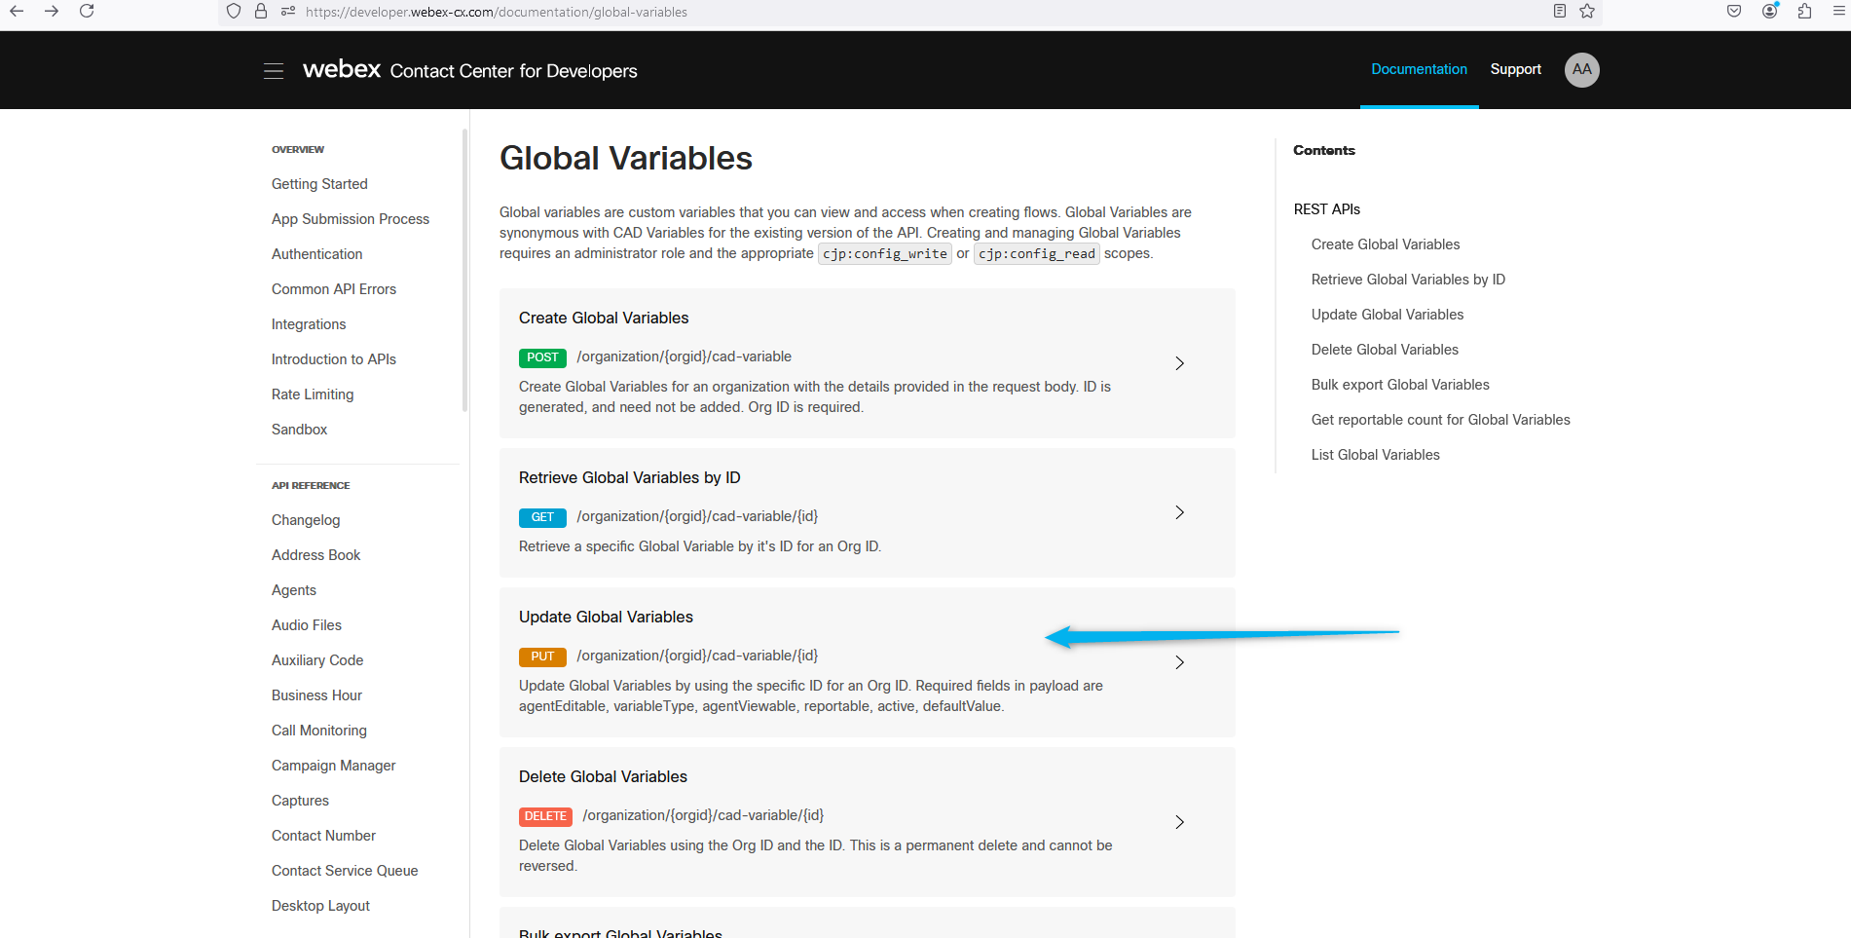
Task: View site security padlock info
Action: (x=260, y=12)
